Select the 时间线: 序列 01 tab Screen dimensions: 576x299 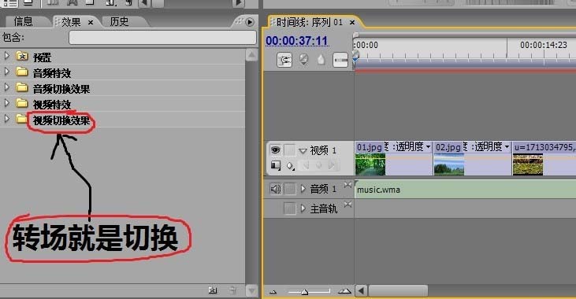(310, 22)
